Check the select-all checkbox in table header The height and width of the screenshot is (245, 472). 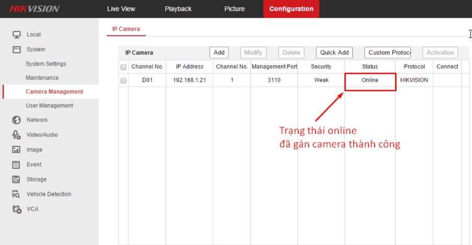click(123, 67)
